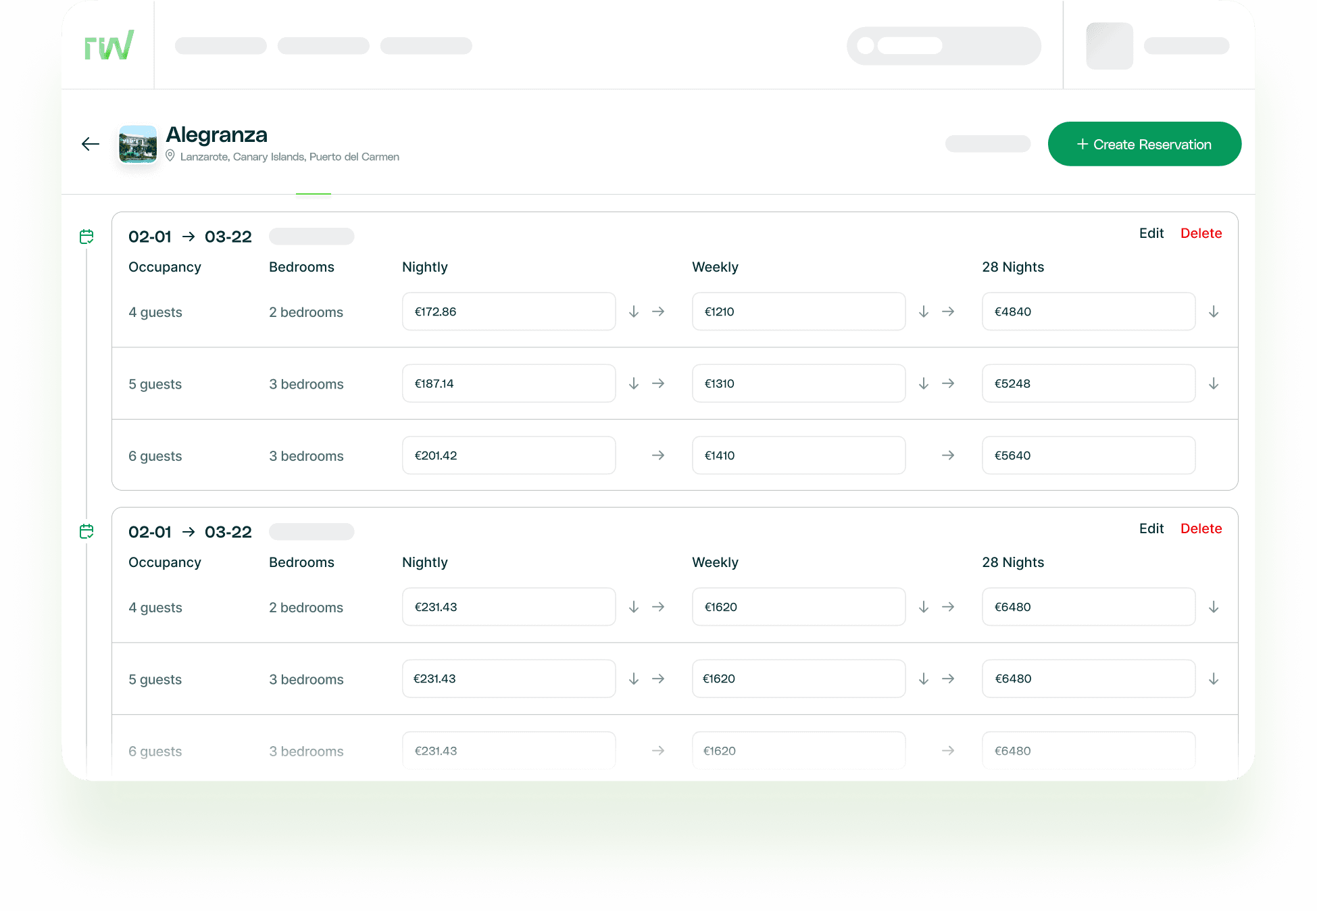Click the nightly €201.42 input field
This screenshot has width=1317, height=911.
point(509,455)
